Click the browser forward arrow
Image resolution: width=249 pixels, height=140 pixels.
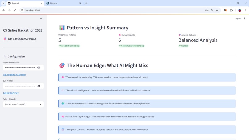(x=9, y=10)
